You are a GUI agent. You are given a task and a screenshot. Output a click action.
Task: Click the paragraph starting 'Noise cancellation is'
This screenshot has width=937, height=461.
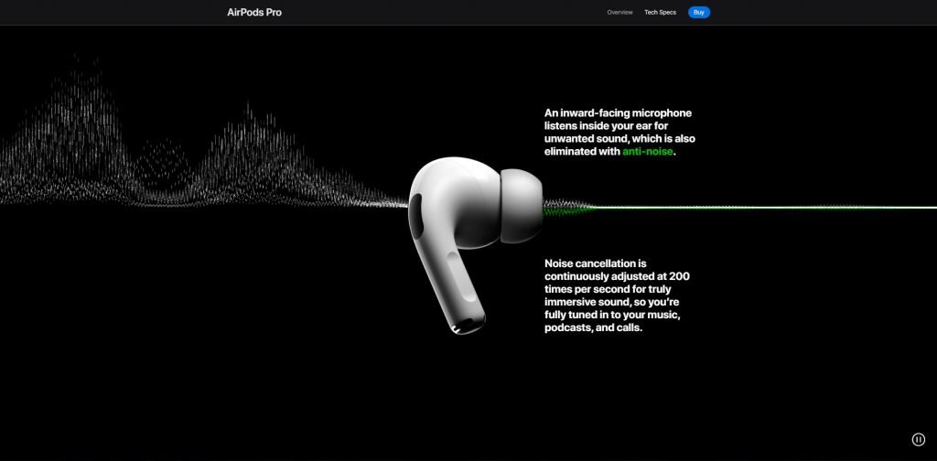[x=618, y=295]
